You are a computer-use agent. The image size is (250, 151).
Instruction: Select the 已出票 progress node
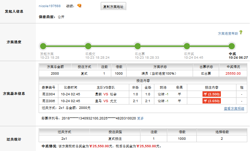(137, 46)
